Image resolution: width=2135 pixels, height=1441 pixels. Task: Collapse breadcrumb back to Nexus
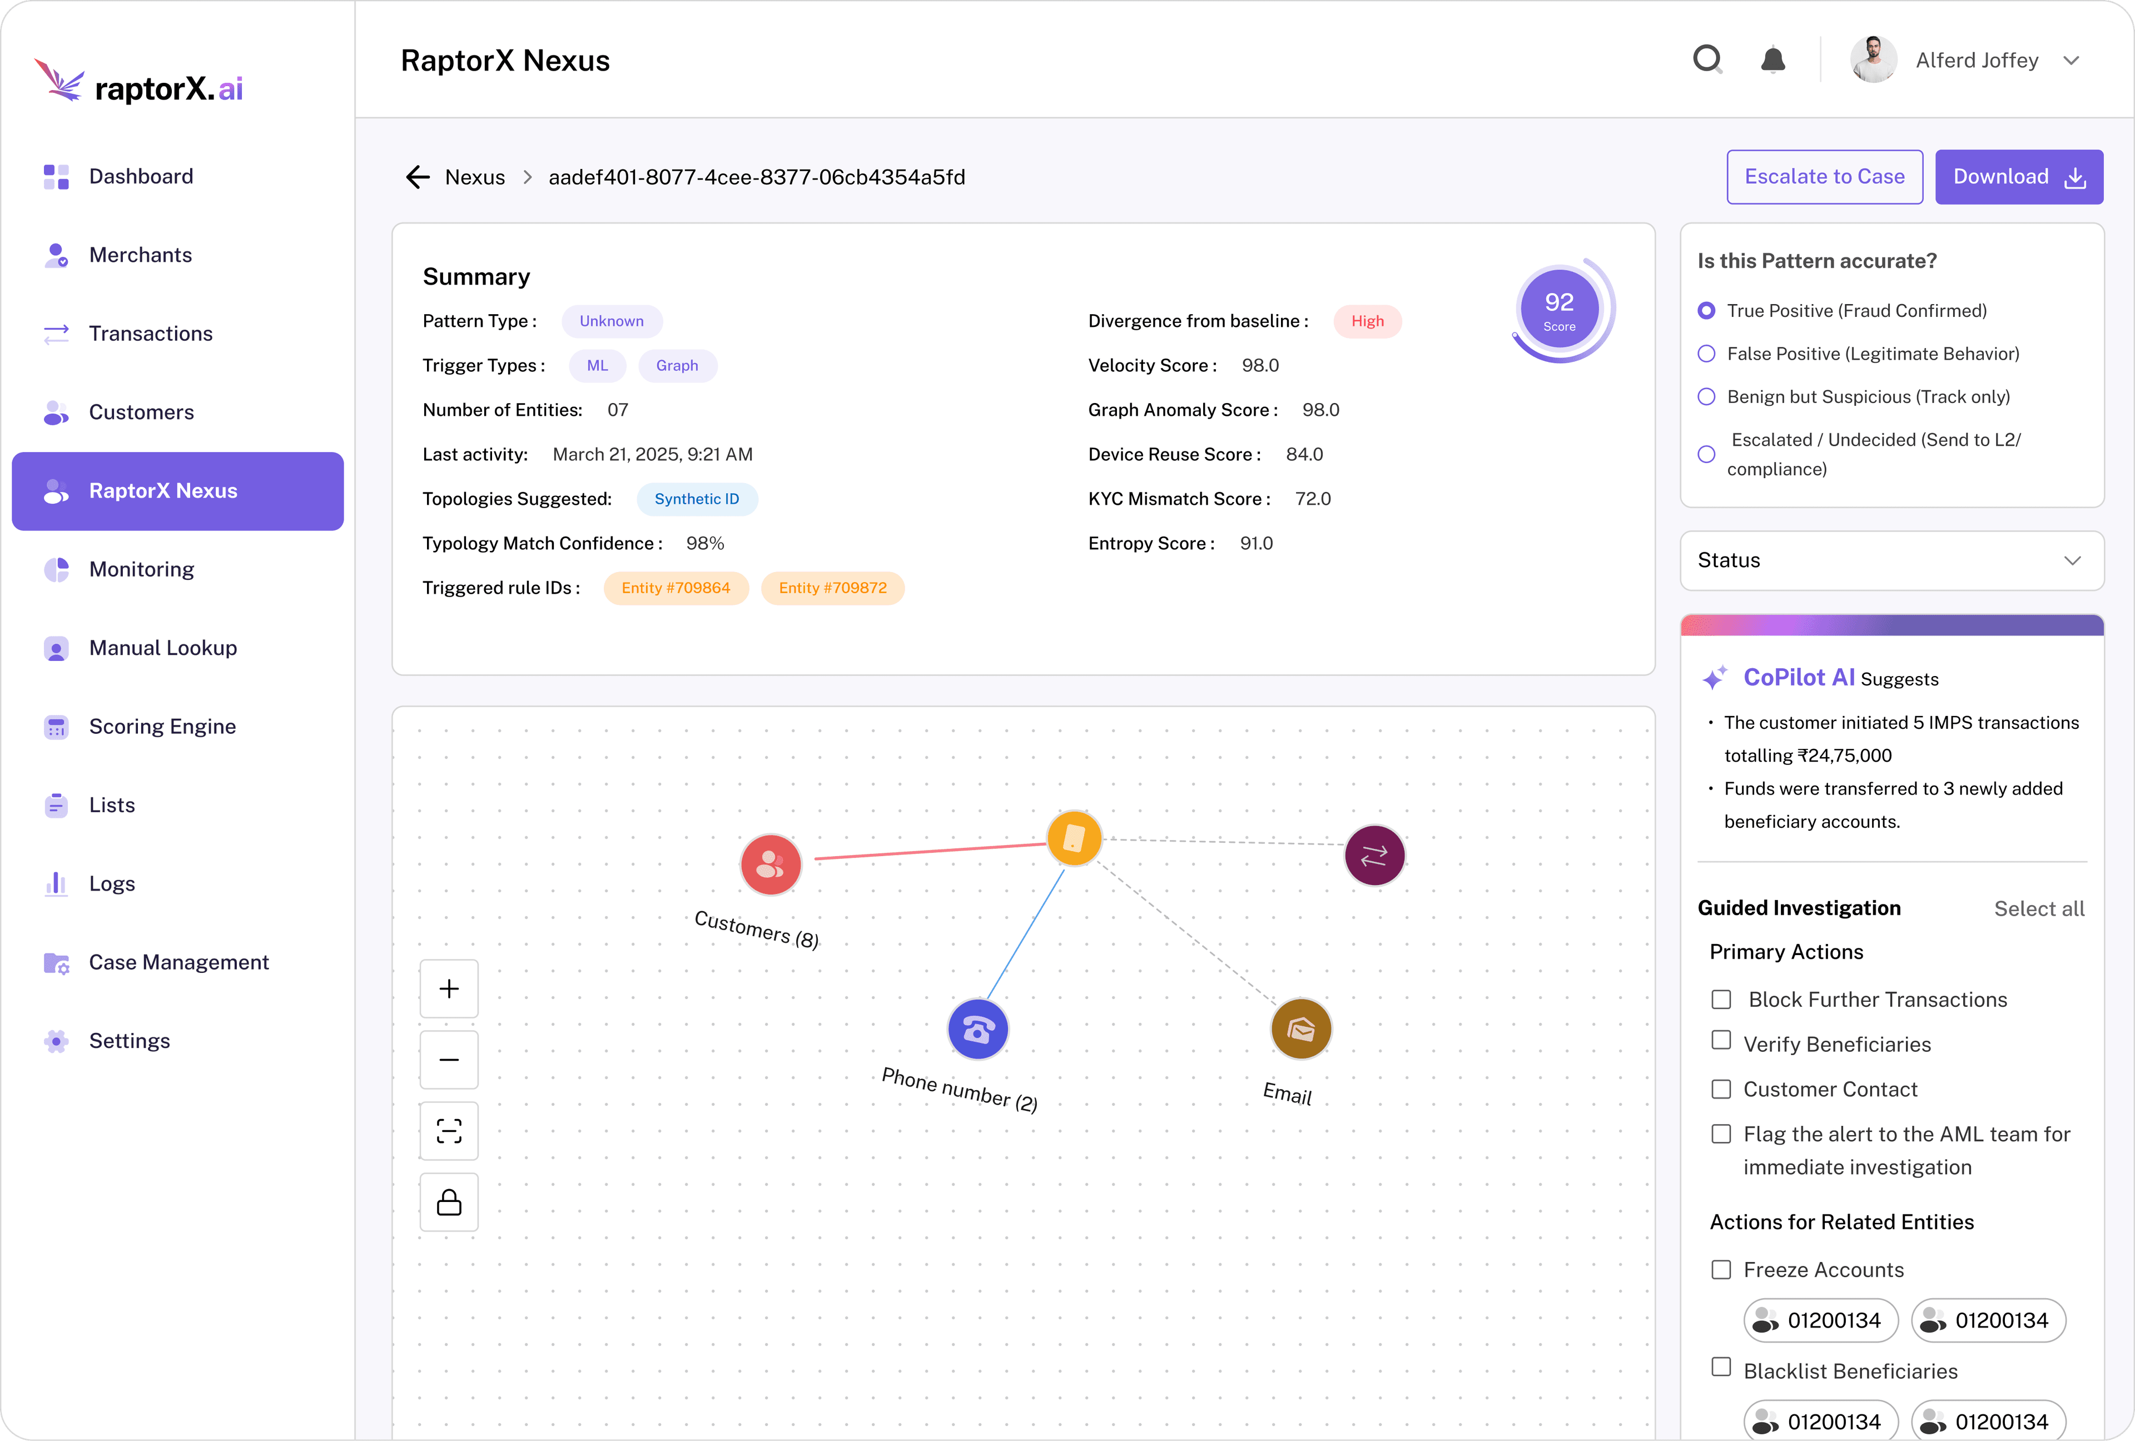474,176
